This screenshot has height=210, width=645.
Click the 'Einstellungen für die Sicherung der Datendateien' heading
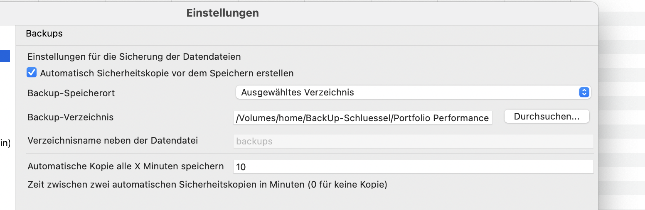point(134,56)
